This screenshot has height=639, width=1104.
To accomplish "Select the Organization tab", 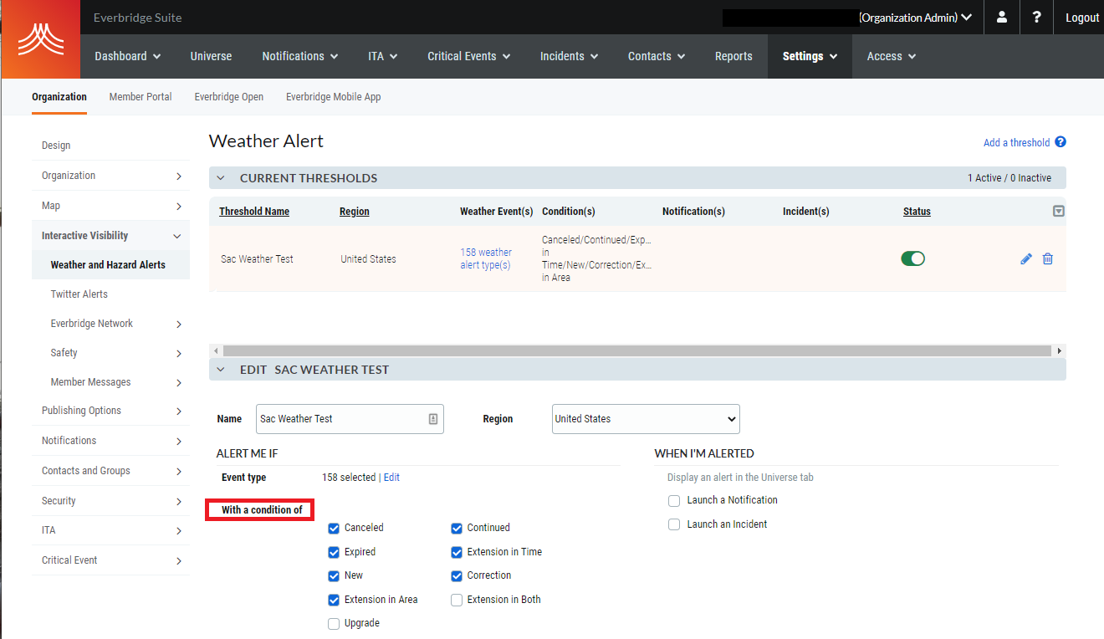I will 59,97.
